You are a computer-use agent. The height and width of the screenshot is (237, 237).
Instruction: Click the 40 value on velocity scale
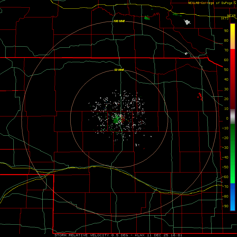coord(226,79)
